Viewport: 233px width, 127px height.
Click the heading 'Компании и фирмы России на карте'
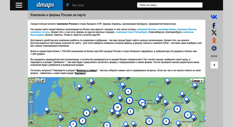coord(58,15)
